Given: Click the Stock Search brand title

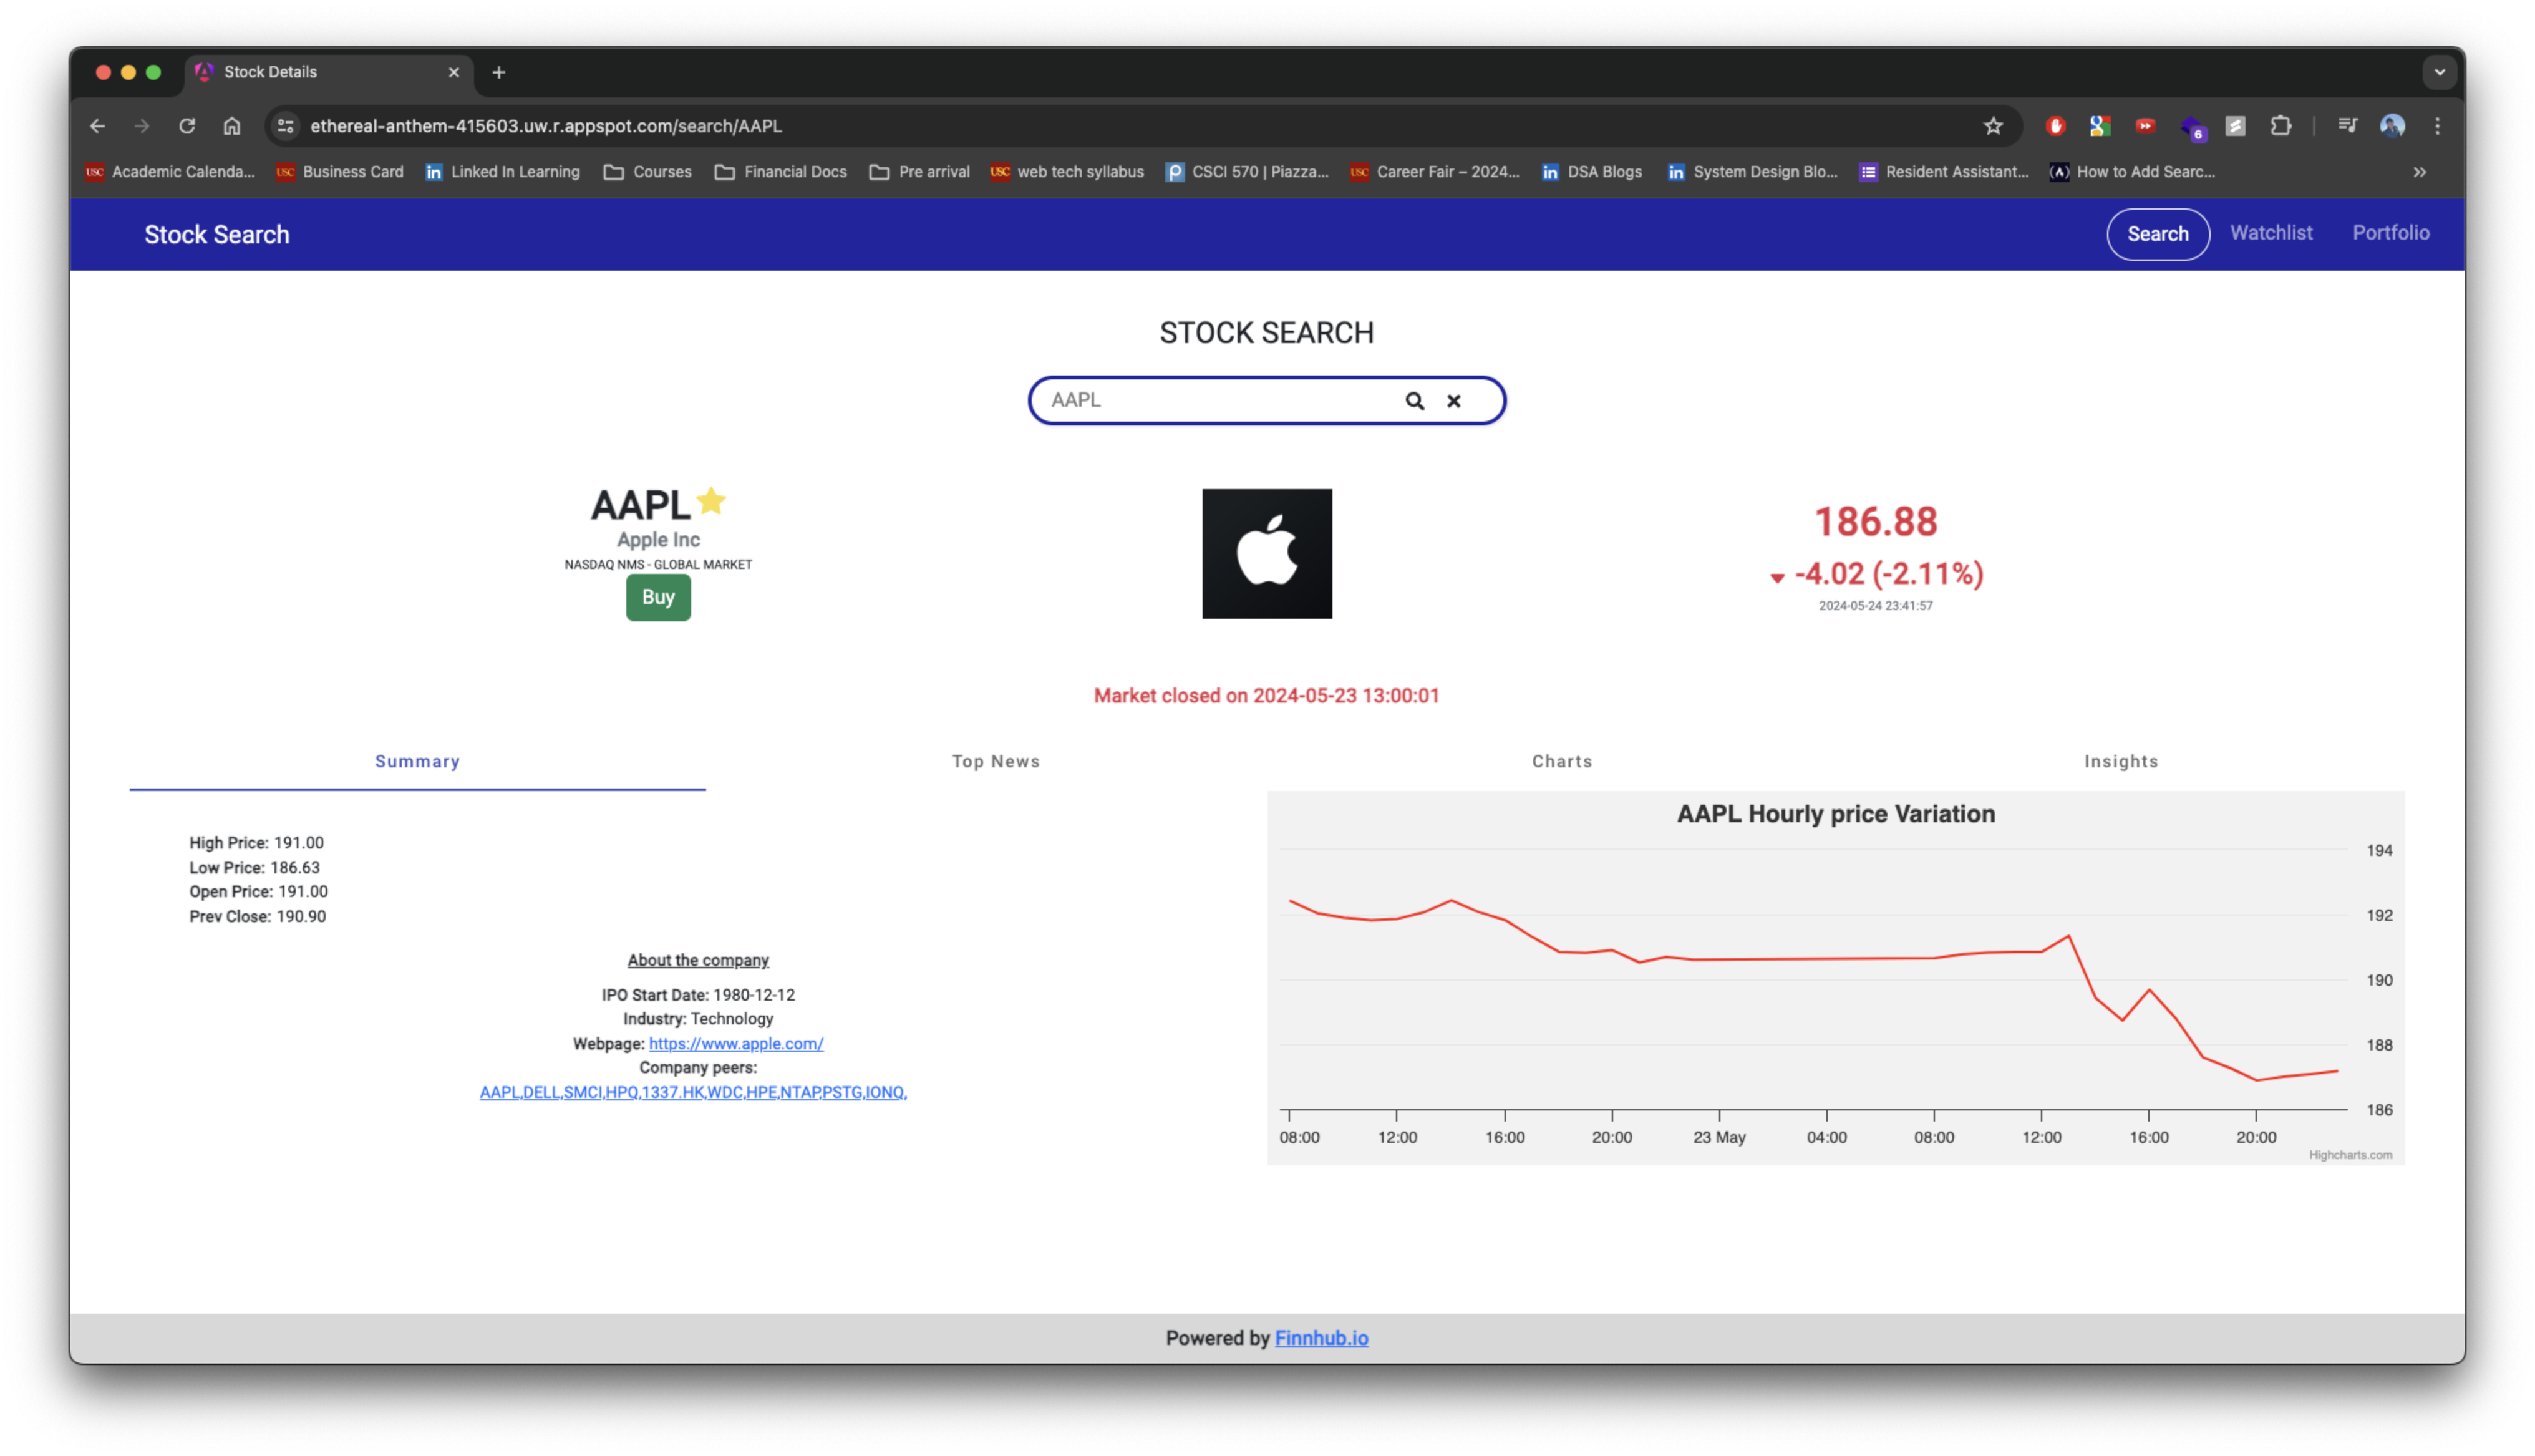Looking at the screenshot, I should point(217,234).
